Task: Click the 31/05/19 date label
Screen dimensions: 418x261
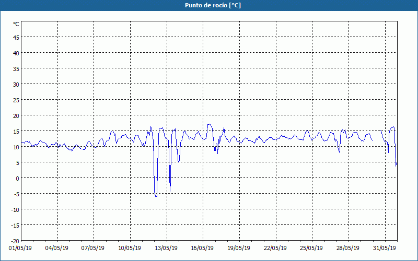Action: click(x=384, y=248)
